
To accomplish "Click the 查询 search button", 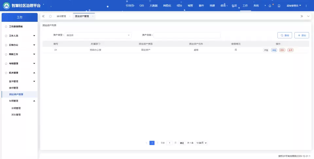I will point(285,35).
